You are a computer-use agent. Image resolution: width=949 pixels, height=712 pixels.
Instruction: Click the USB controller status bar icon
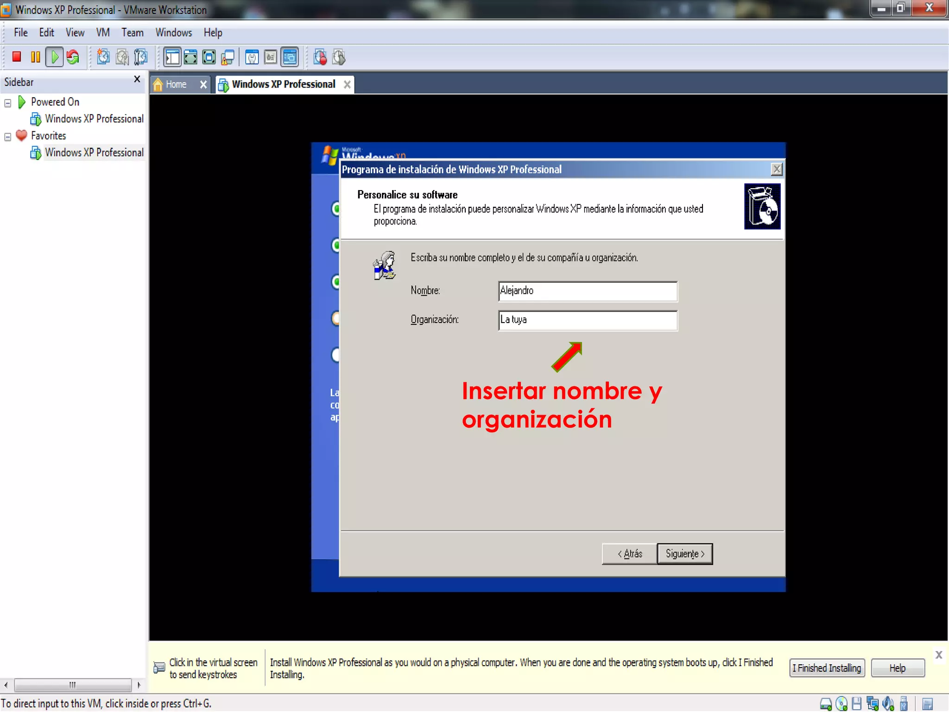pyautogui.click(x=904, y=704)
